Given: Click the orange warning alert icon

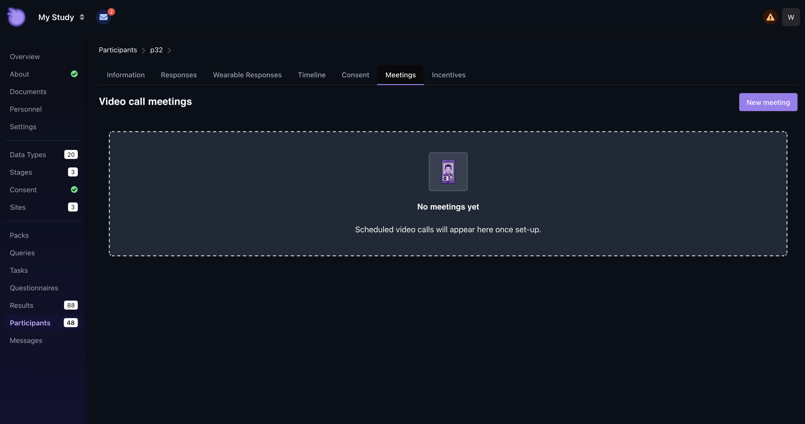Looking at the screenshot, I should tap(770, 17).
